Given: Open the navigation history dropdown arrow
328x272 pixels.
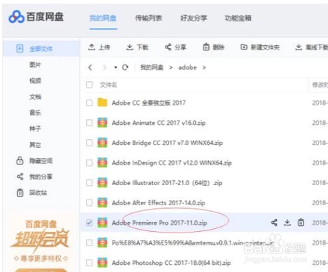Looking at the screenshot, I should [x=116, y=67].
